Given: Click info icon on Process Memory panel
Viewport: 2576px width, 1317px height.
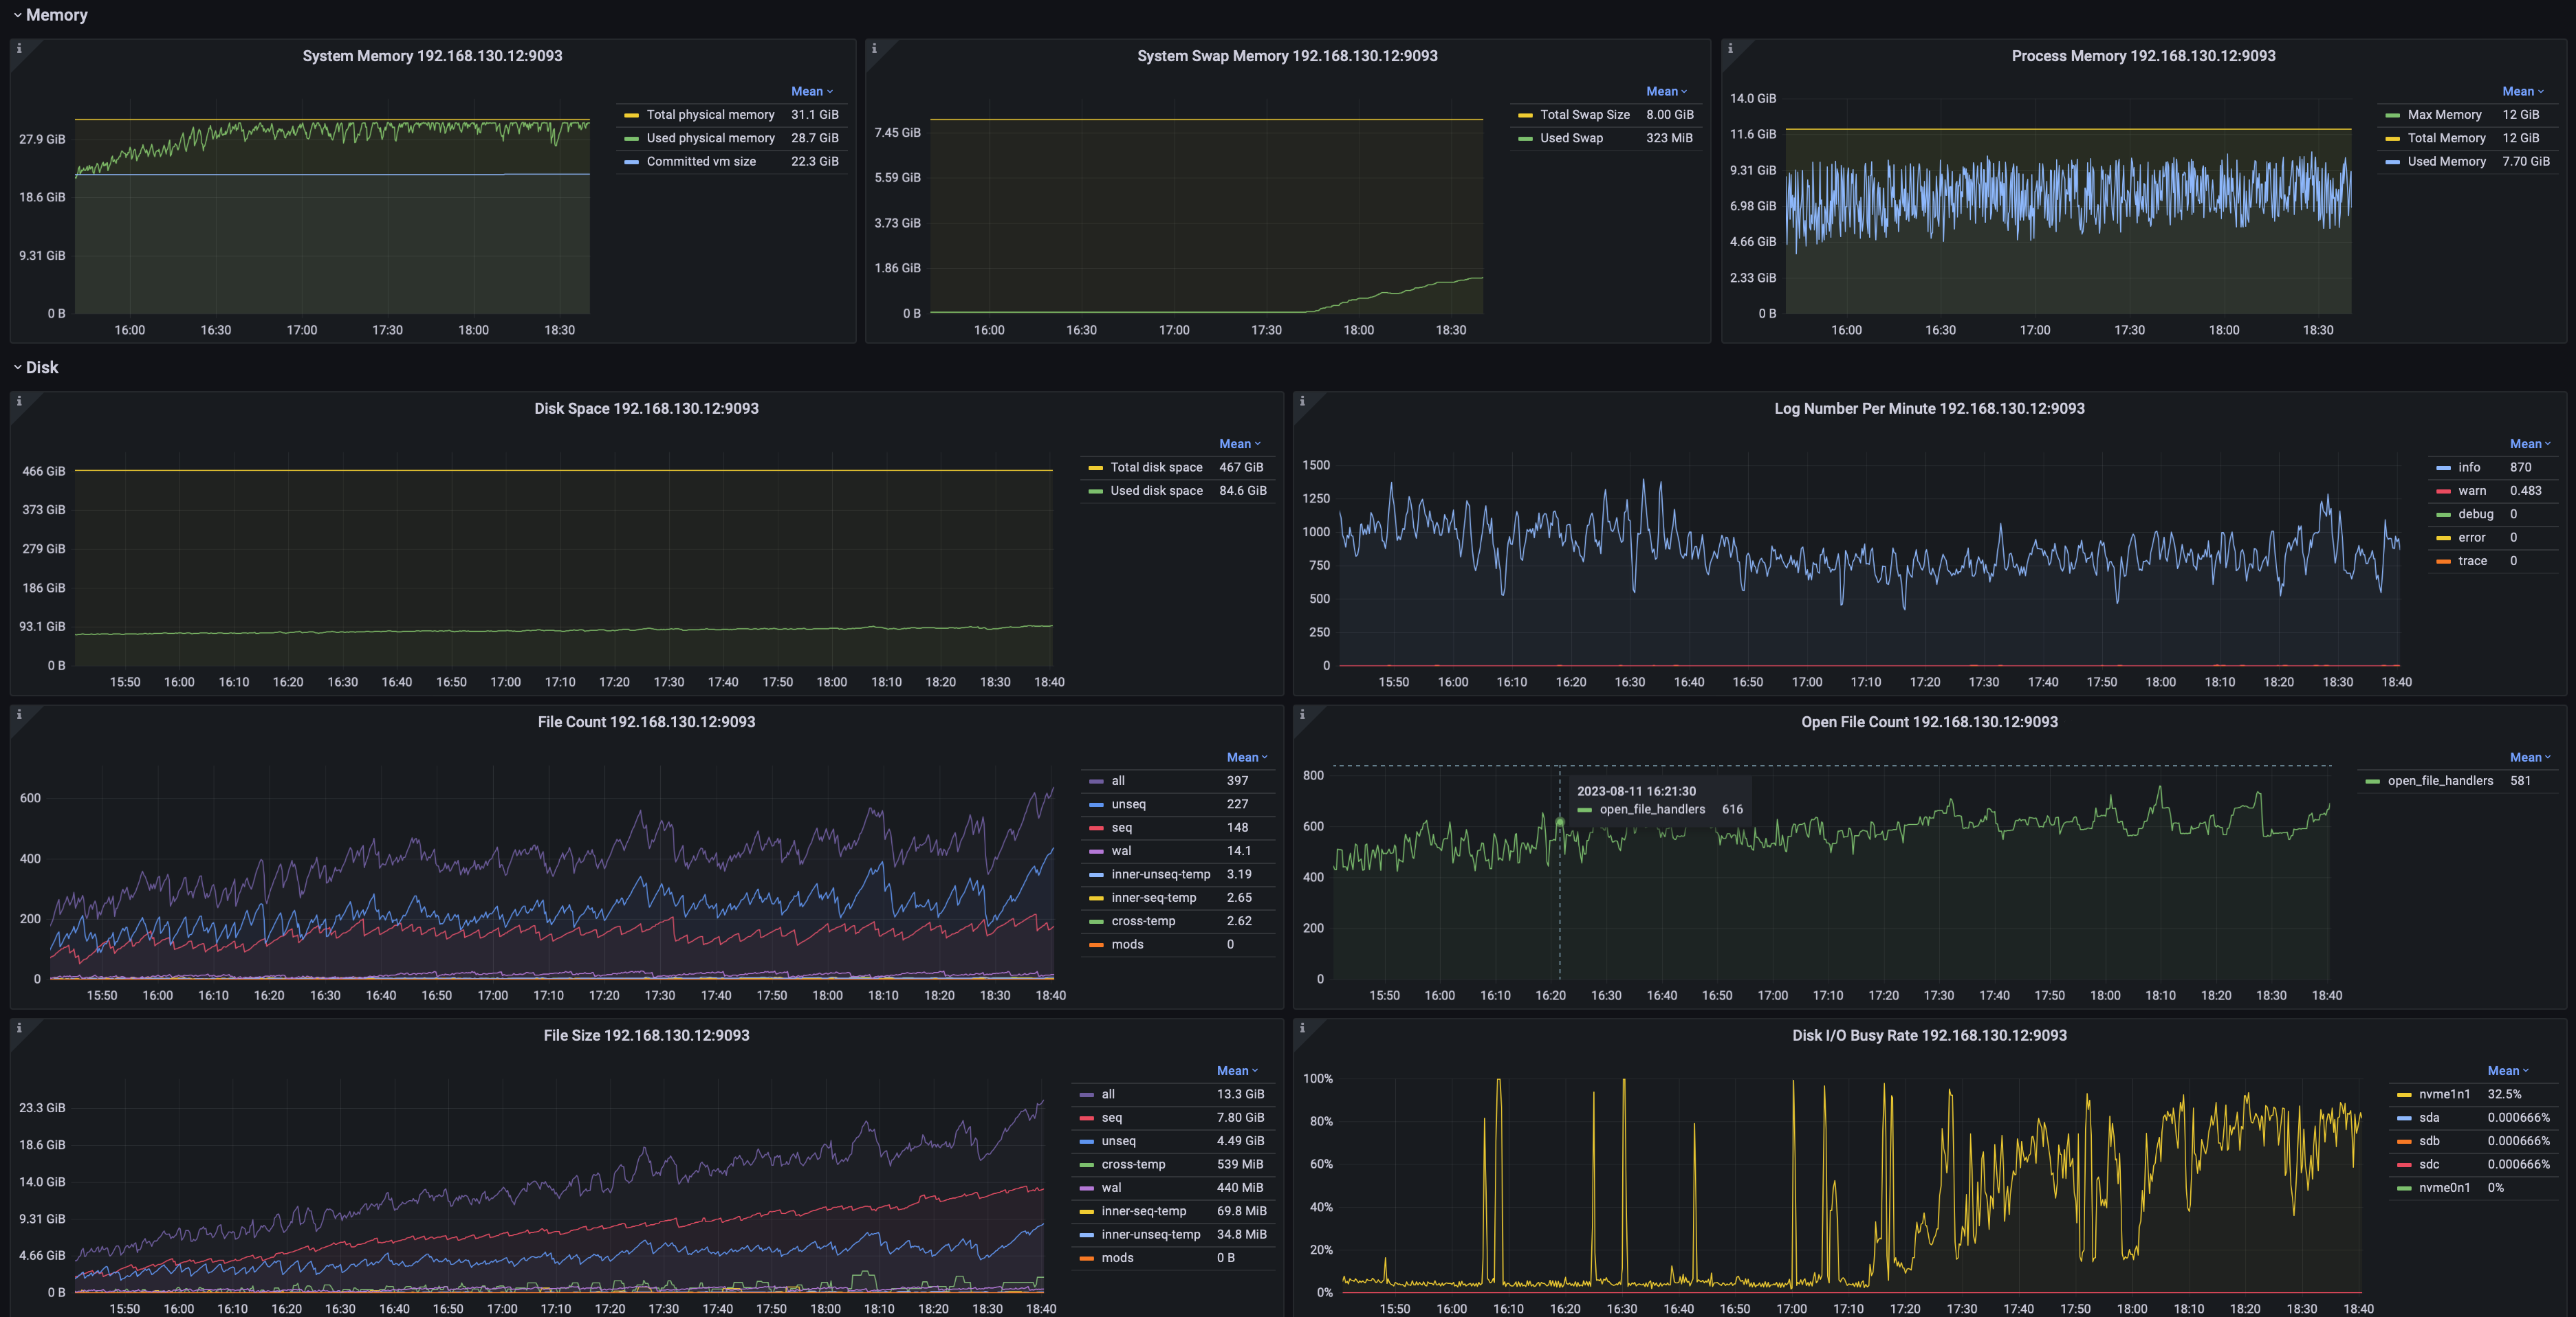Looking at the screenshot, I should pos(1730,48).
